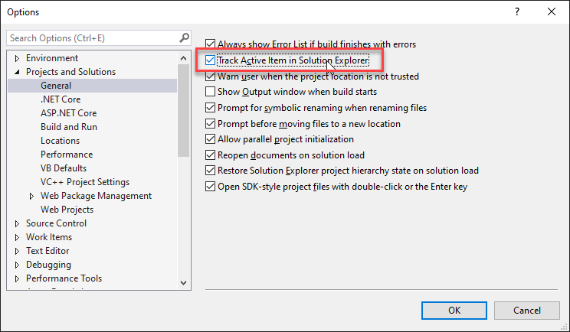
Task: Collapse Projects and Solutions node
Action: pyautogui.click(x=18, y=72)
